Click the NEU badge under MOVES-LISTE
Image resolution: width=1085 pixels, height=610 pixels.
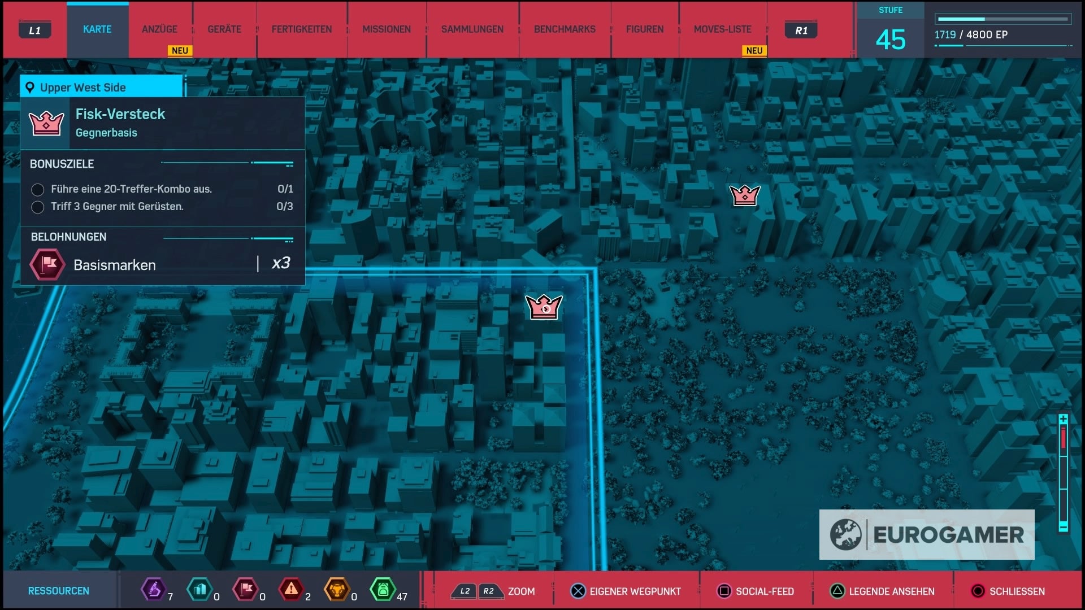(x=754, y=50)
